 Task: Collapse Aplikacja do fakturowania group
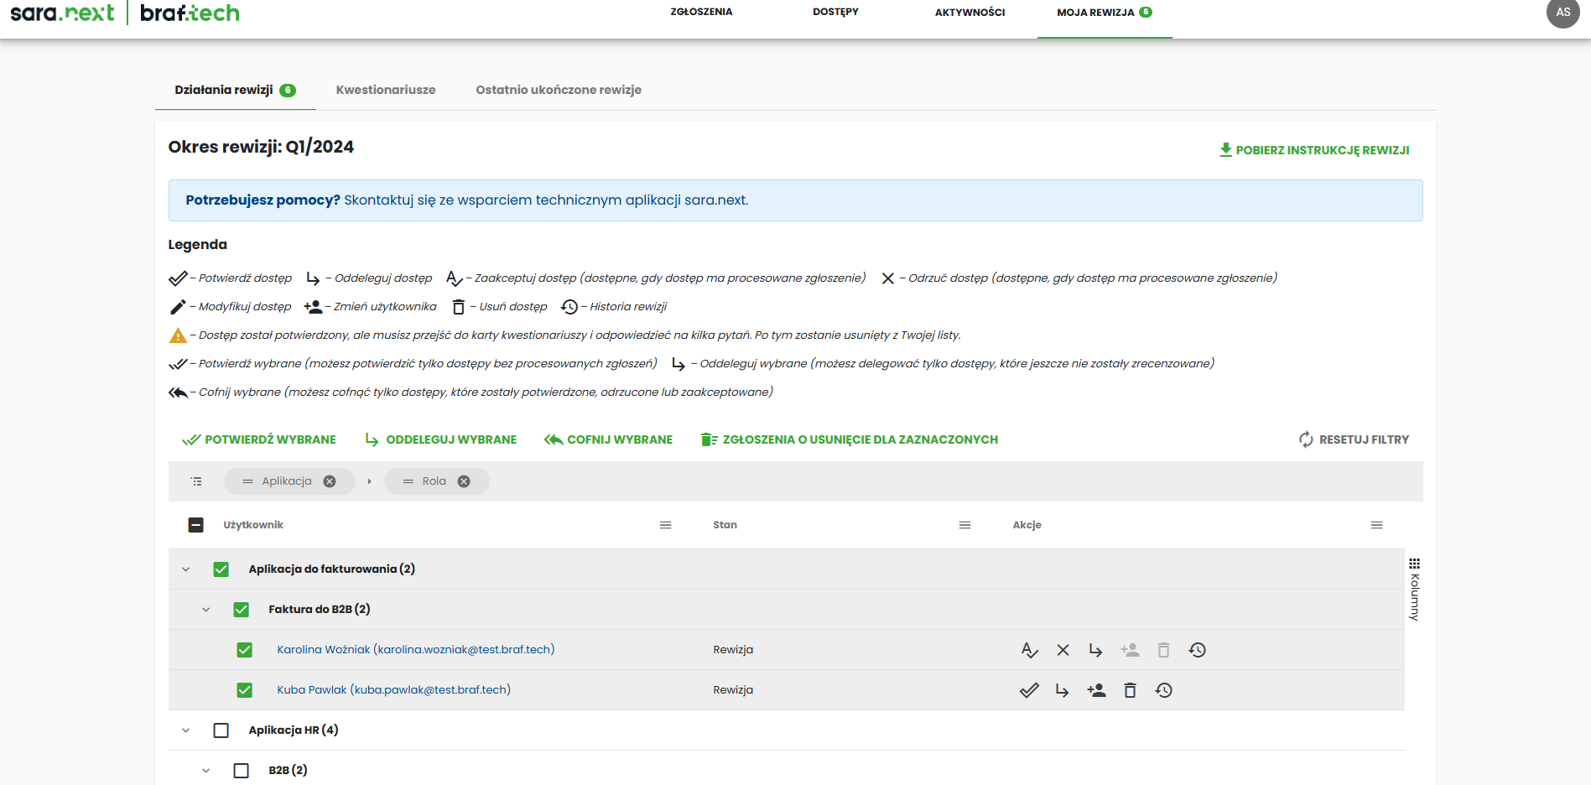point(186,569)
